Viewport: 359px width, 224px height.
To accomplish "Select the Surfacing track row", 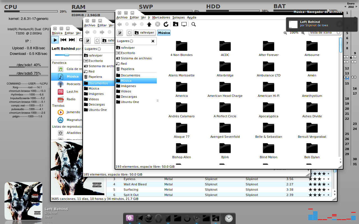I will [x=219, y=190].
